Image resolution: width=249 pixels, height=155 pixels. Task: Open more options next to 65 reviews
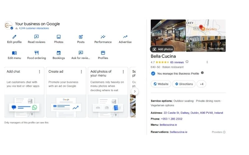click(207, 62)
